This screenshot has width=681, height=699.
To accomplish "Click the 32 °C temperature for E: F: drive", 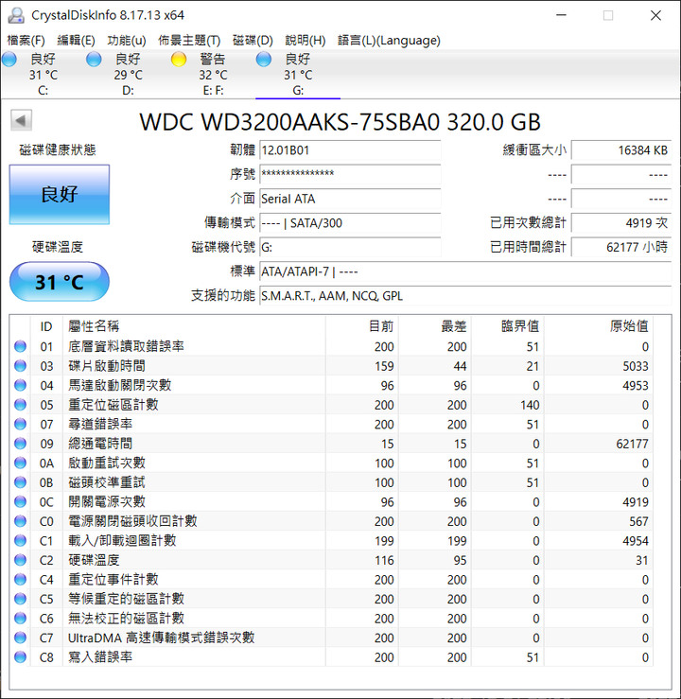I will click(213, 75).
